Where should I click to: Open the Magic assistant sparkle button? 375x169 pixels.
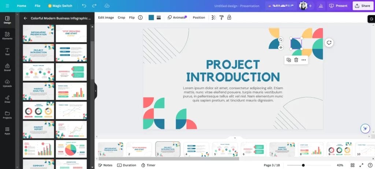coord(365,129)
